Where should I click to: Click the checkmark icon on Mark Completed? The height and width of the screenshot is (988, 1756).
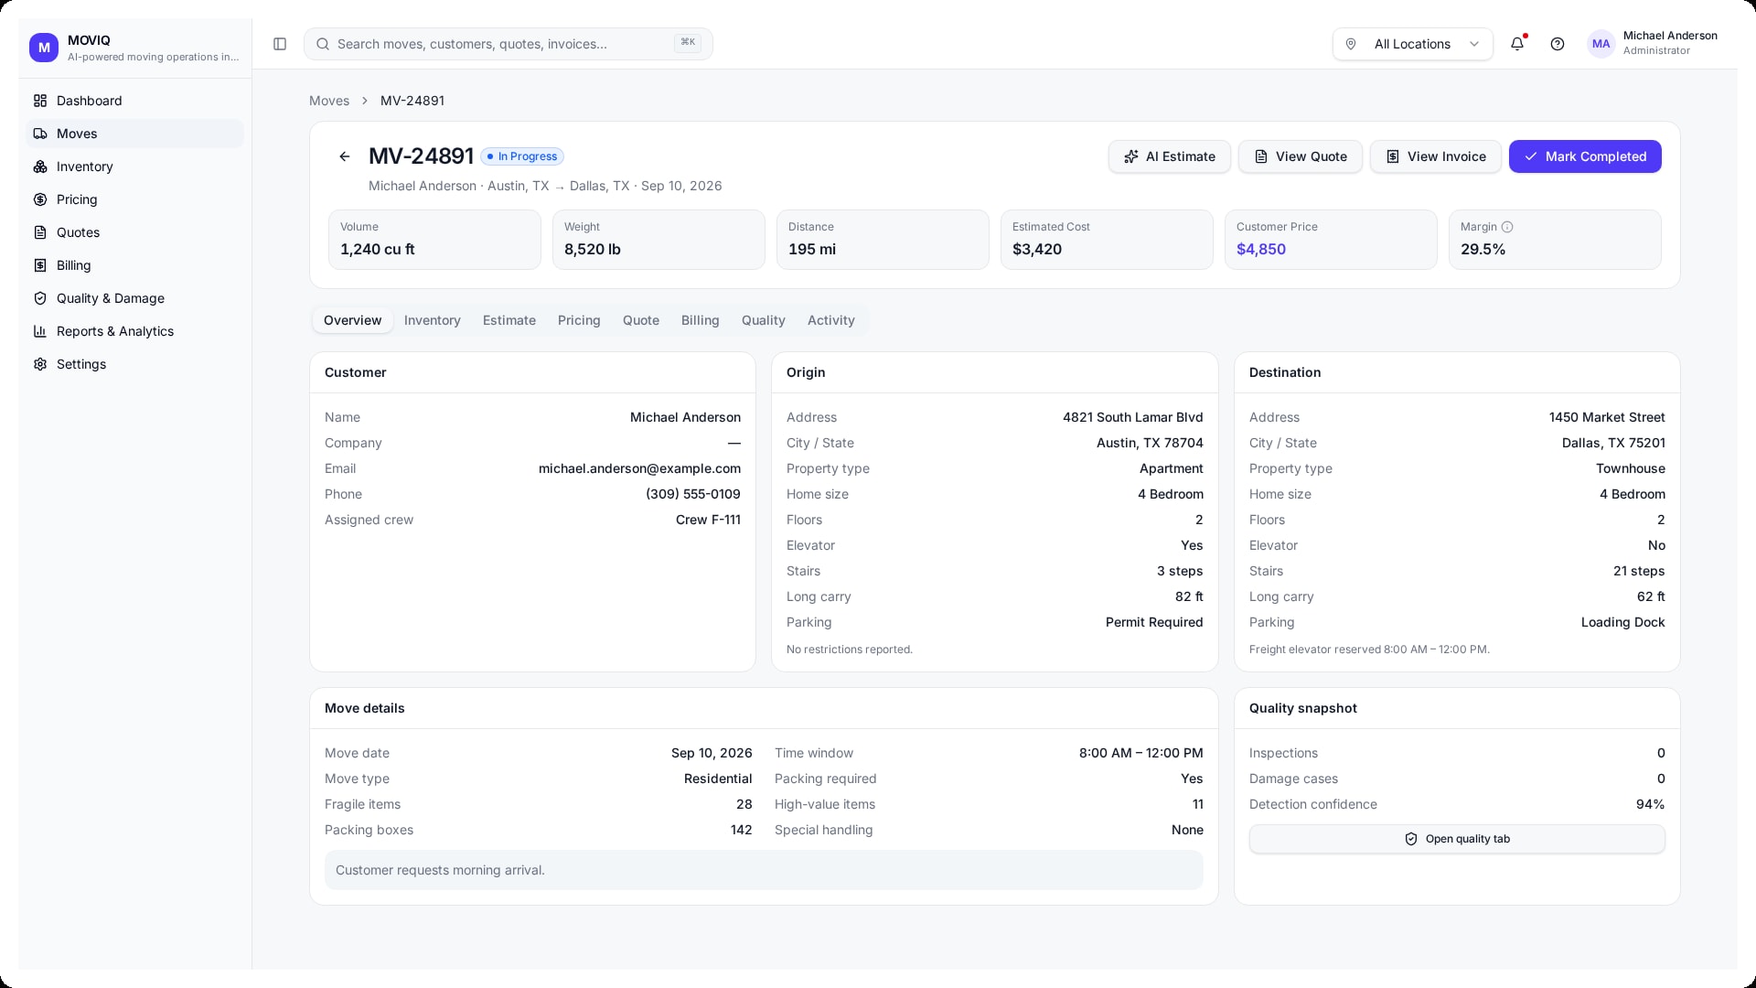tap(1531, 156)
